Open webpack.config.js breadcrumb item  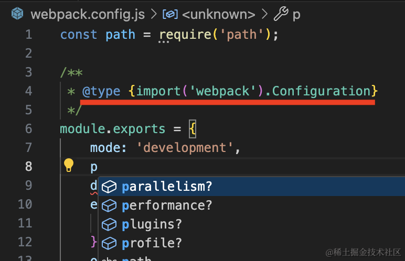[88, 15]
